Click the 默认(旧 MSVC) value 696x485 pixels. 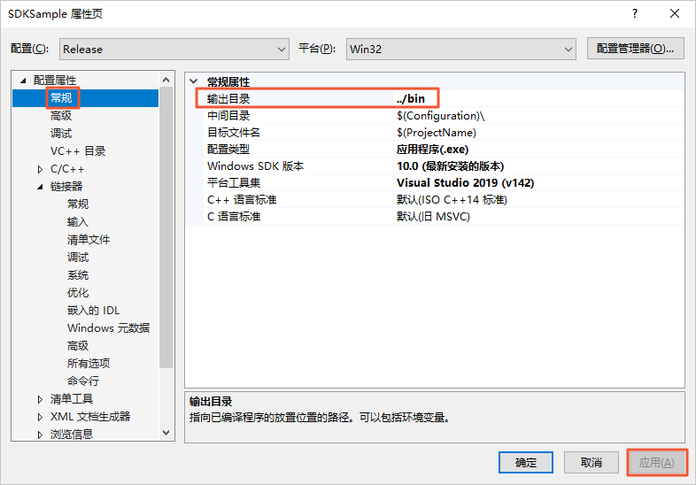tap(433, 217)
